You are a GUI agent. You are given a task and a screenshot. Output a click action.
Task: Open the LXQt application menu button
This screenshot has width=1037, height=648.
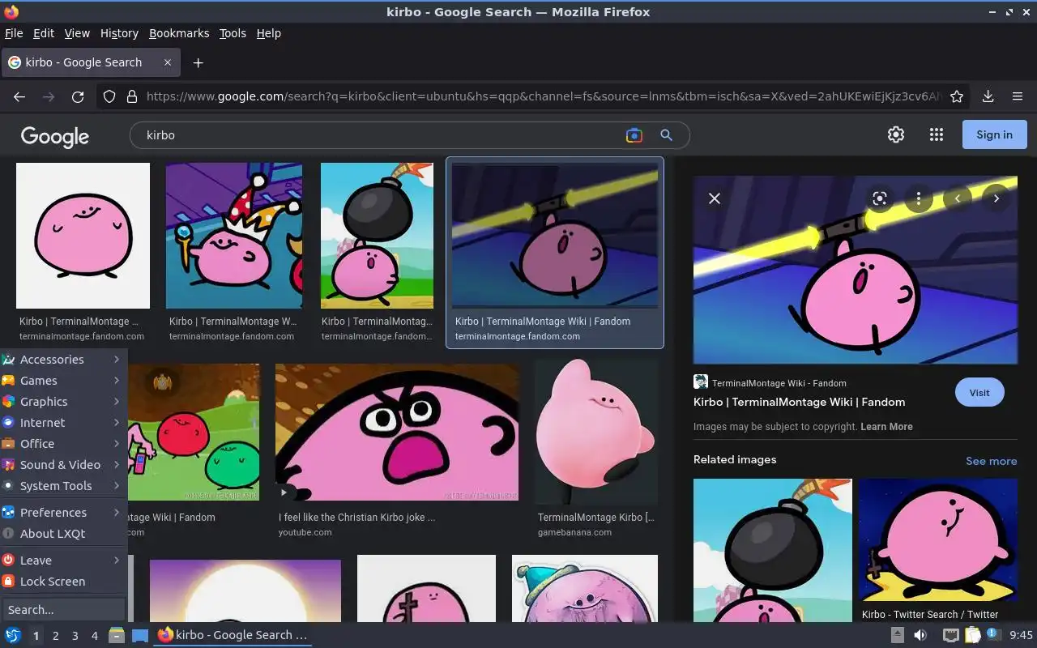[x=12, y=635]
